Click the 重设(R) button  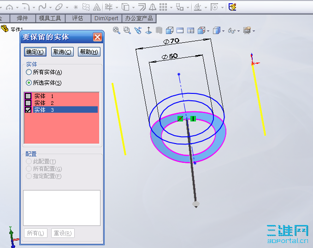tap(63, 233)
